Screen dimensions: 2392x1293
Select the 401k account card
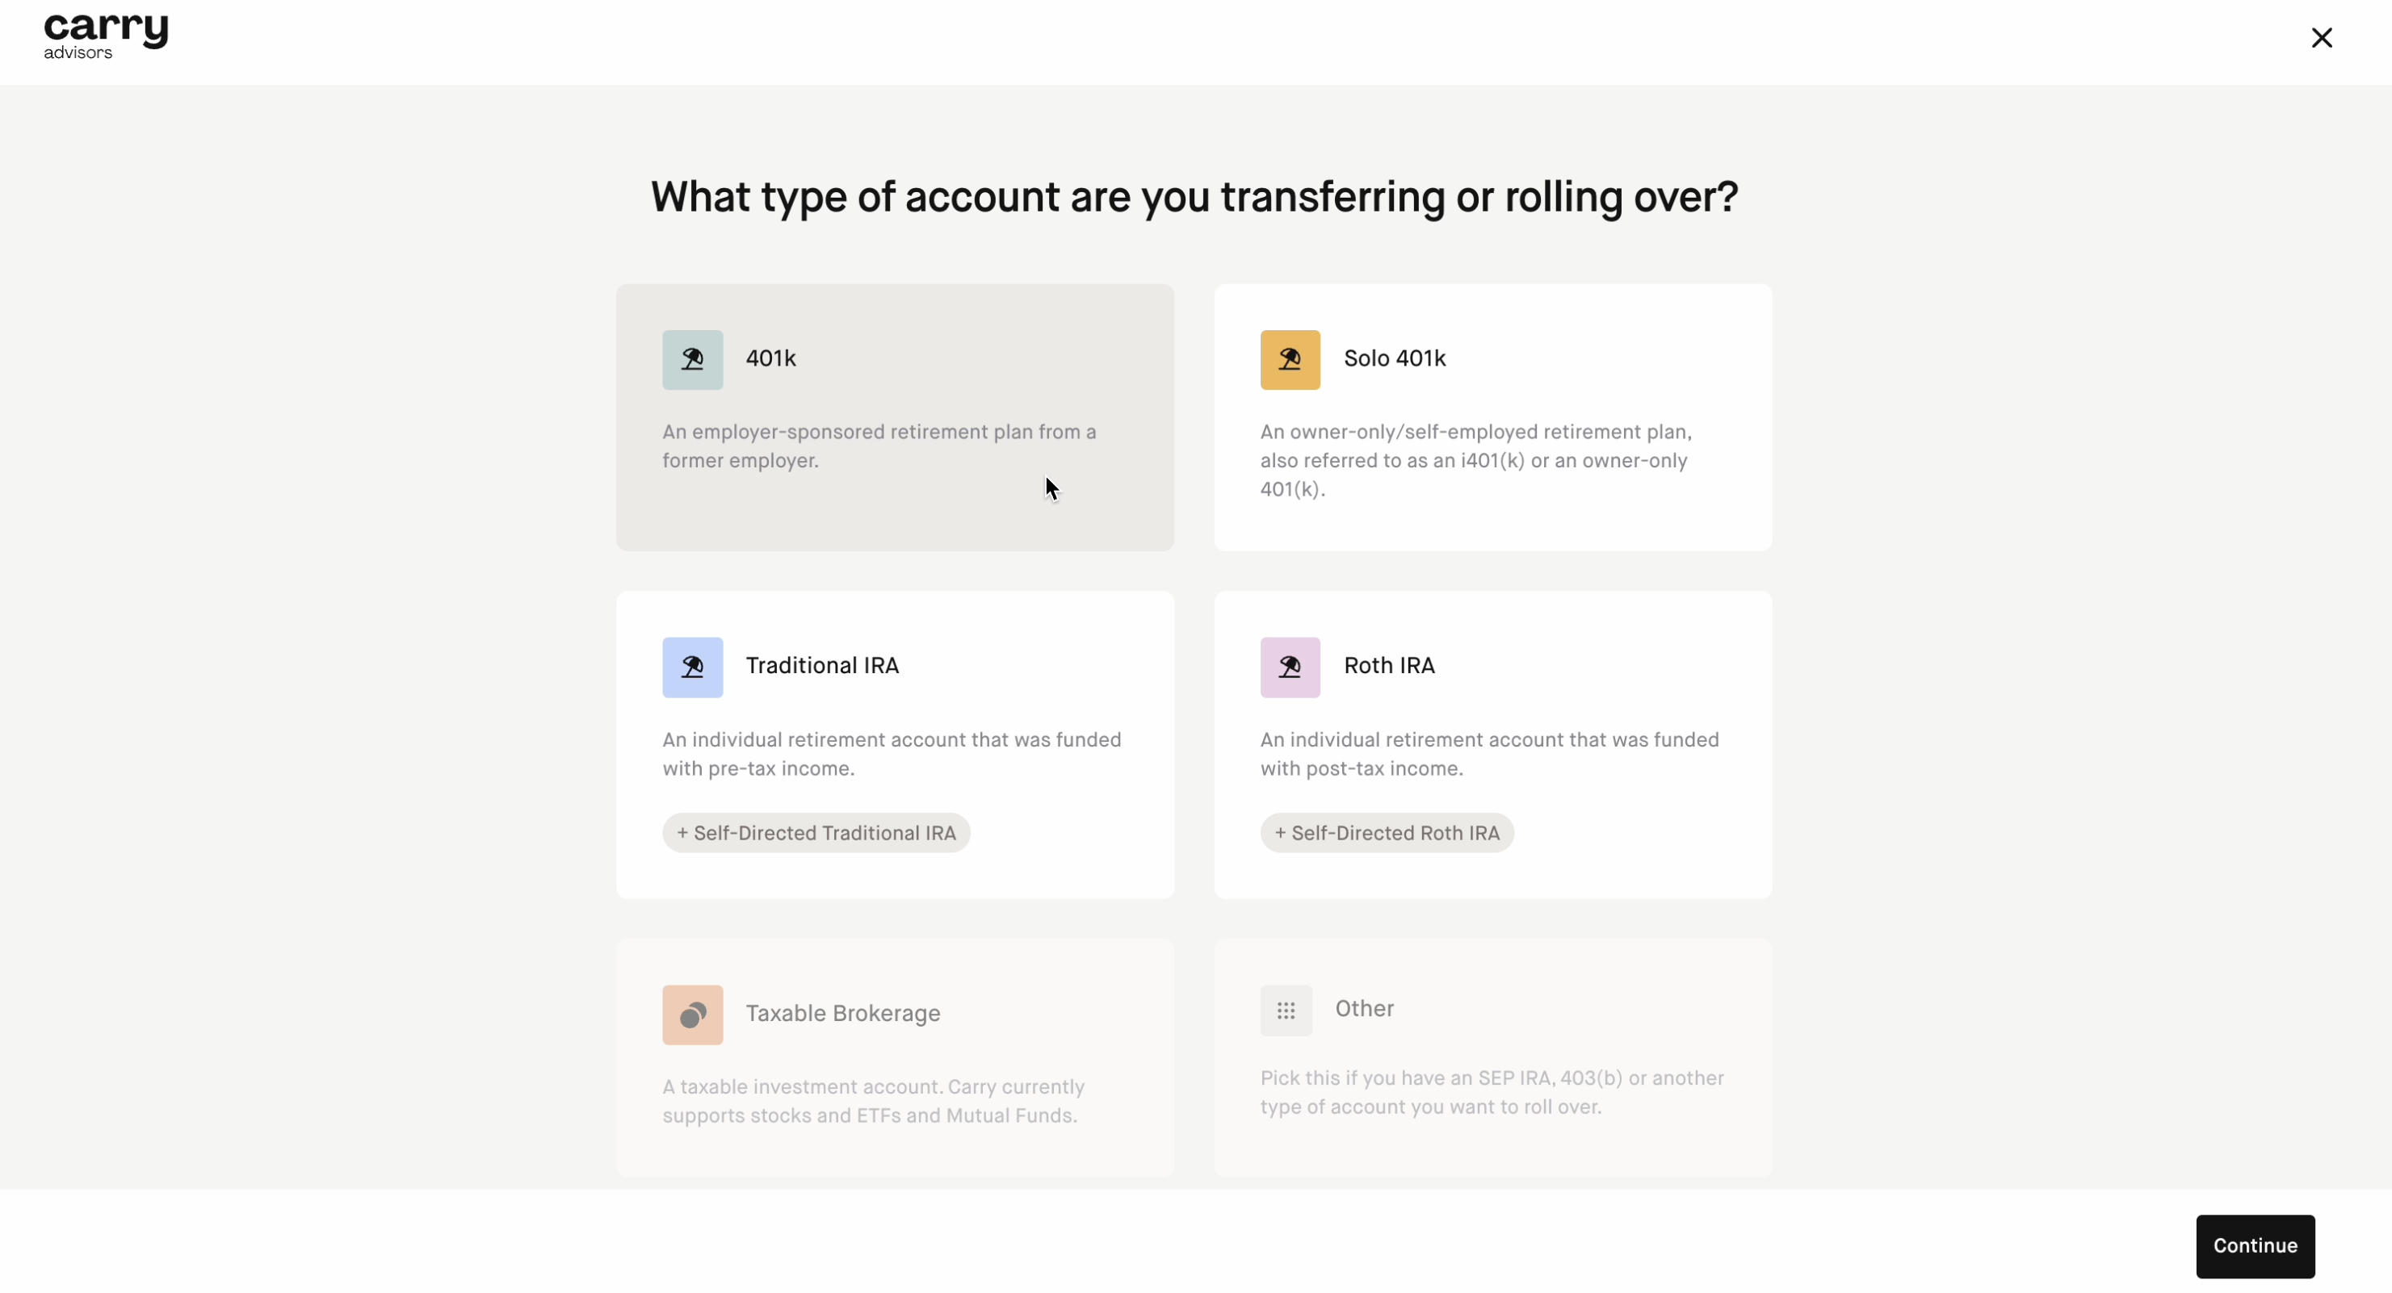895,416
